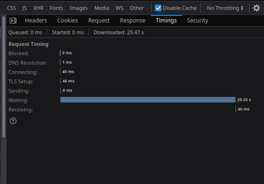Switch to the Cookies tab
This screenshot has height=184, width=264.
[67, 21]
